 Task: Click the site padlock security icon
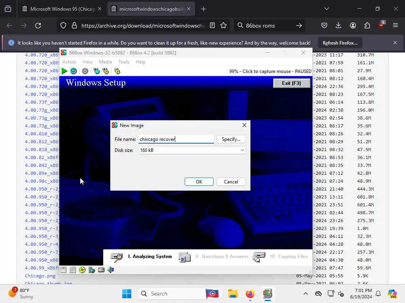coord(74,26)
